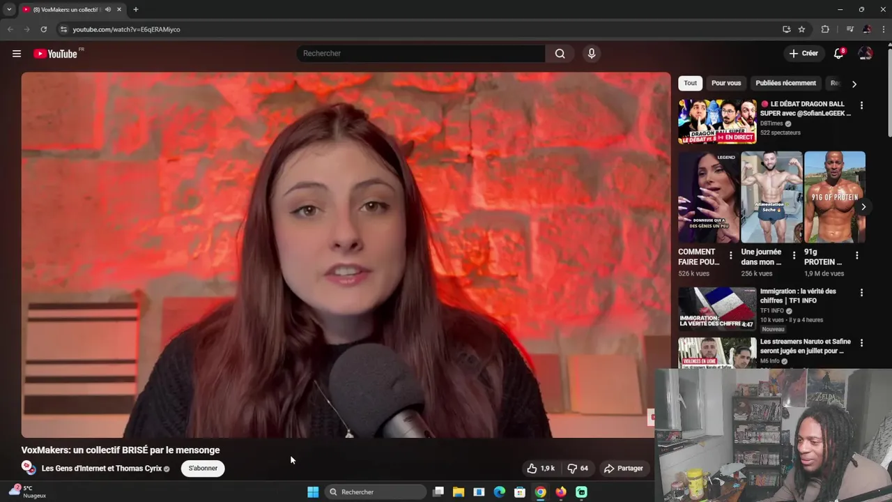
Task: Dislike the video with thumbs down
Action: pyautogui.click(x=578, y=469)
